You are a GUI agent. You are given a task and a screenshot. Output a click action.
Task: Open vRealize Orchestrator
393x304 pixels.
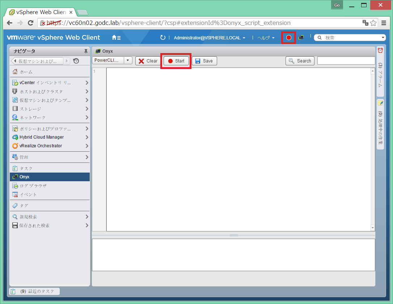click(50, 146)
